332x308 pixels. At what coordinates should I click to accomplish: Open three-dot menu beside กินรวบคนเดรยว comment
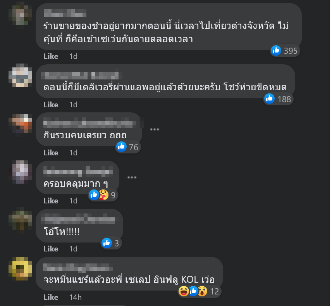(x=155, y=129)
